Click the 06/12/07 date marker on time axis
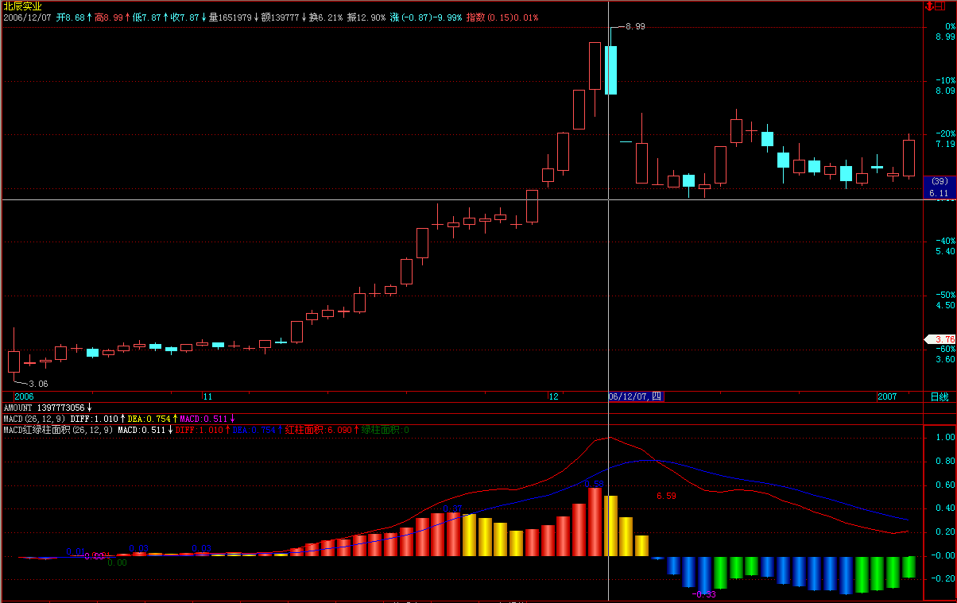Image resolution: width=957 pixels, height=603 pixels. [x=635, y=396]
